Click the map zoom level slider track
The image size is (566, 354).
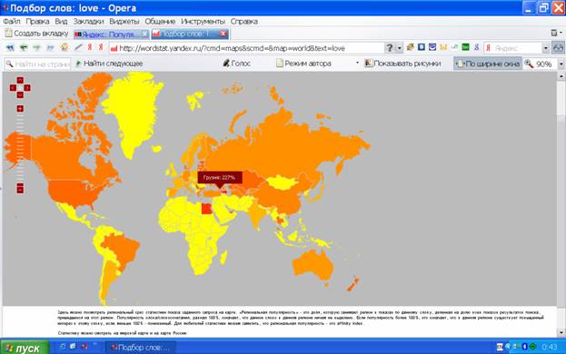20,148
